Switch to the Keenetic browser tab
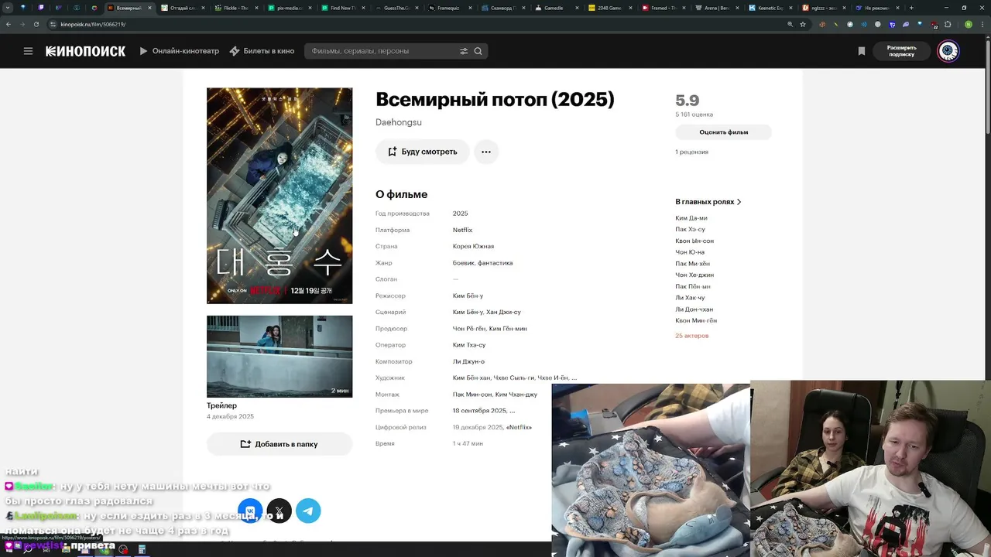 (x=770, y=8)
